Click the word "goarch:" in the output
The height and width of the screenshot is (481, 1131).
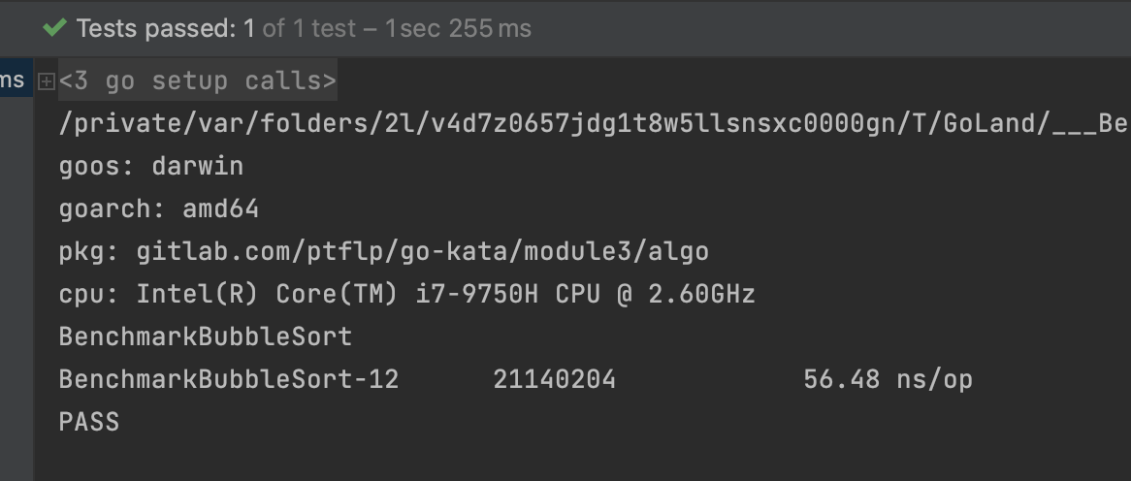coord(113,208)
